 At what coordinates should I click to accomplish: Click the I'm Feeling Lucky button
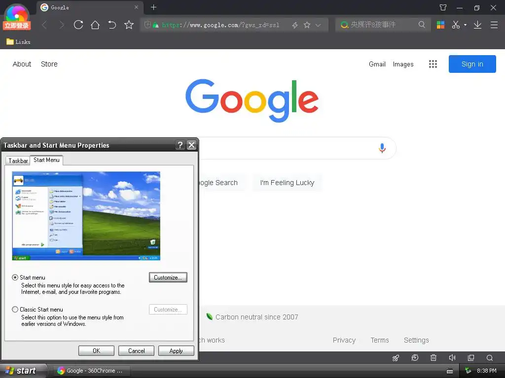tap(288, 183)
